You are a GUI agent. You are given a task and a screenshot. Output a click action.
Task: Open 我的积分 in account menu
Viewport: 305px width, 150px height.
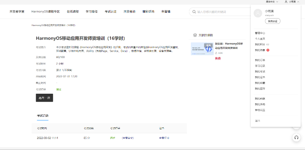260,45
